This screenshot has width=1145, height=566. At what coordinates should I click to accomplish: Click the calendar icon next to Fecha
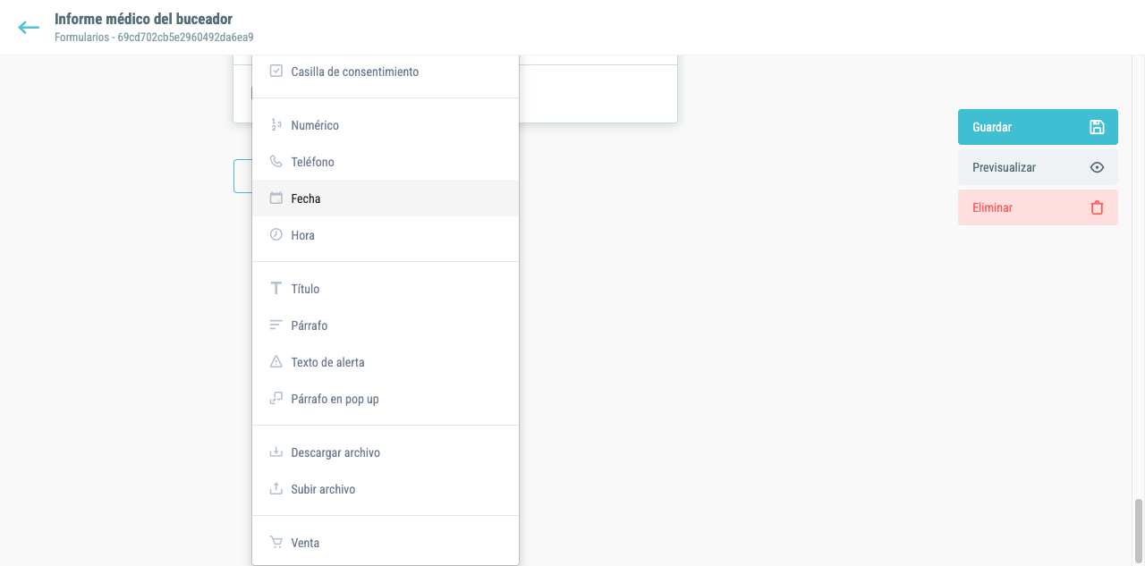click(276, 199)
